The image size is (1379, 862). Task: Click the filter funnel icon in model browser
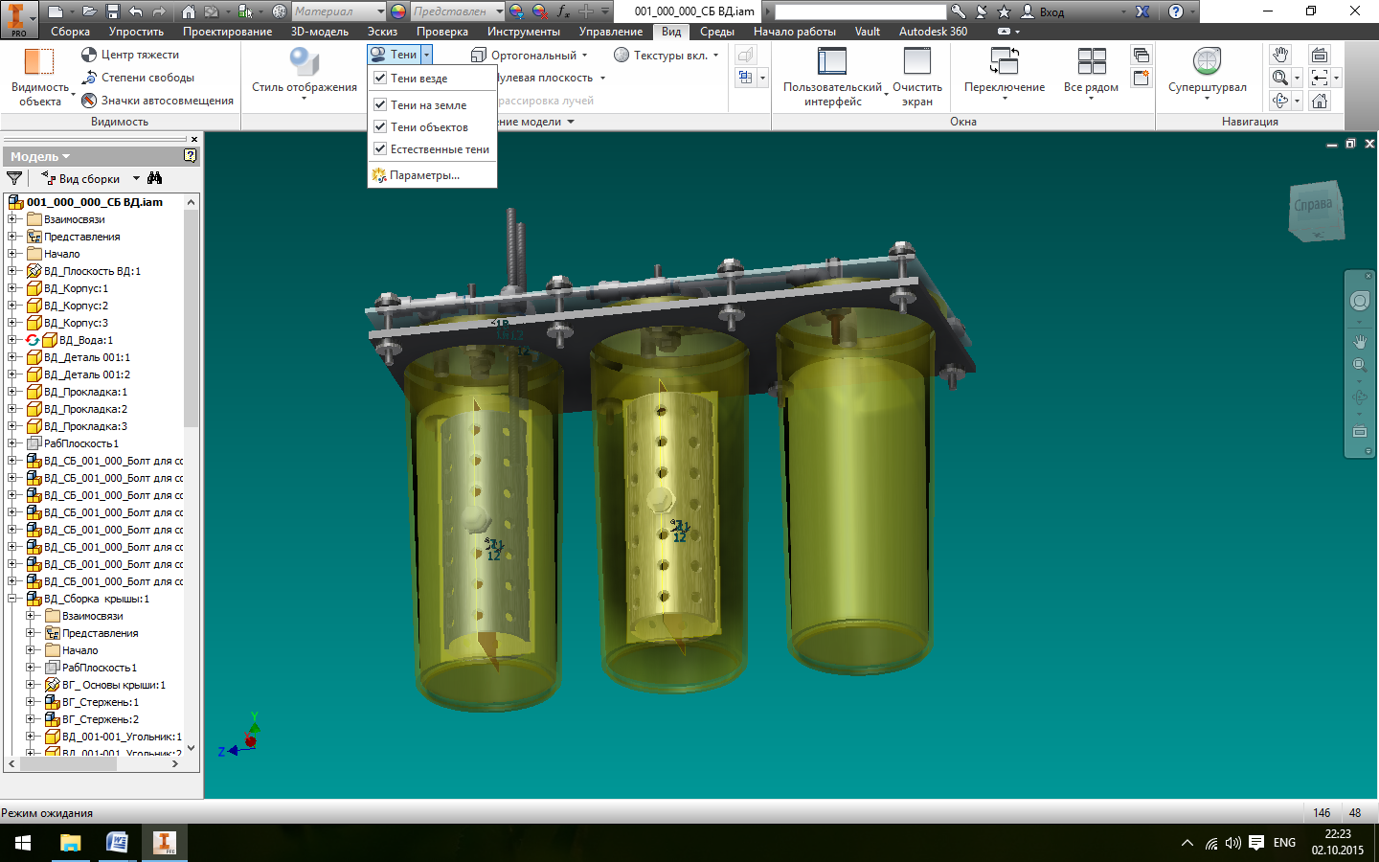click(14, 178)
